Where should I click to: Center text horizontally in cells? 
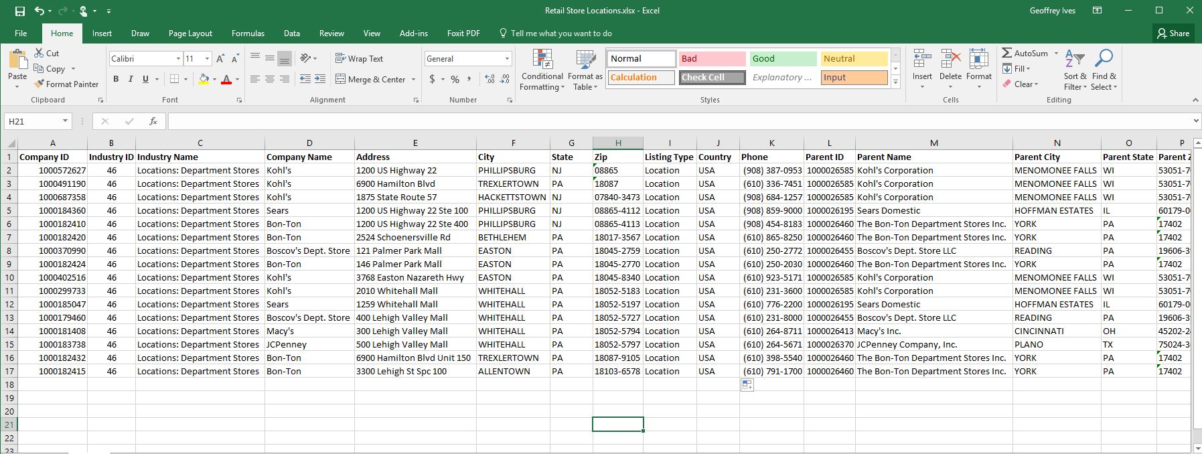(270, 79)
